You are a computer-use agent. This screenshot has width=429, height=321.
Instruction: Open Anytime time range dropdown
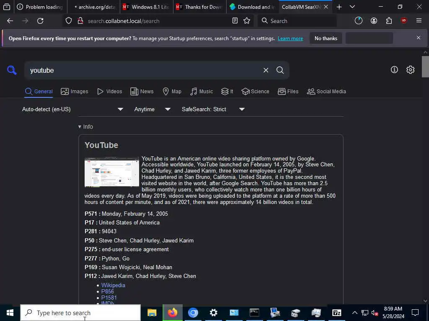[152, 109]
